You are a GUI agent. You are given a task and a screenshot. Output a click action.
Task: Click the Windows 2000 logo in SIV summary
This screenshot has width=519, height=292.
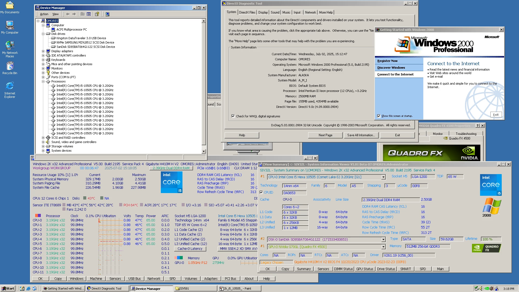click(492, 207)
